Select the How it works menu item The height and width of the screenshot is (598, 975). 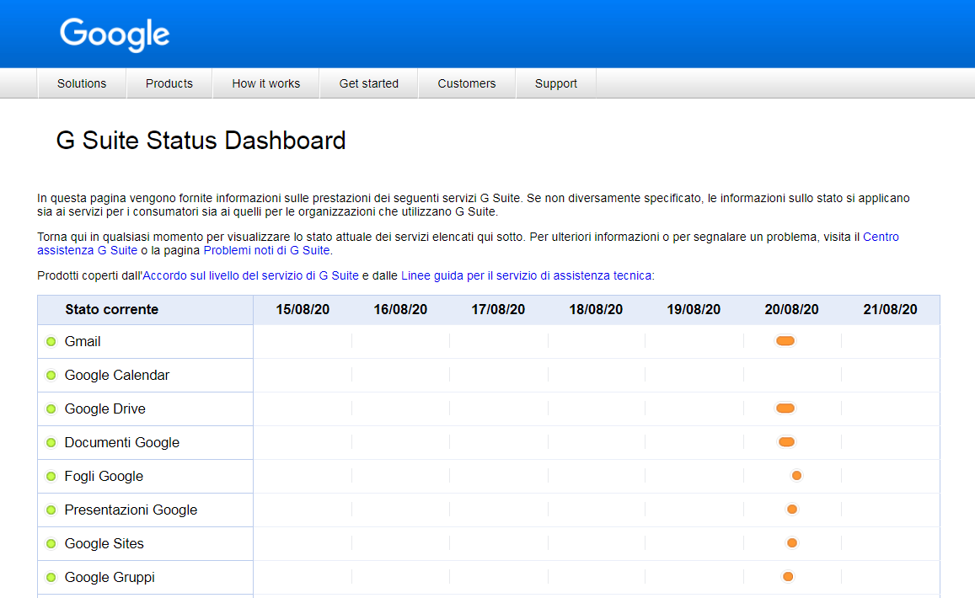[265, 83]
